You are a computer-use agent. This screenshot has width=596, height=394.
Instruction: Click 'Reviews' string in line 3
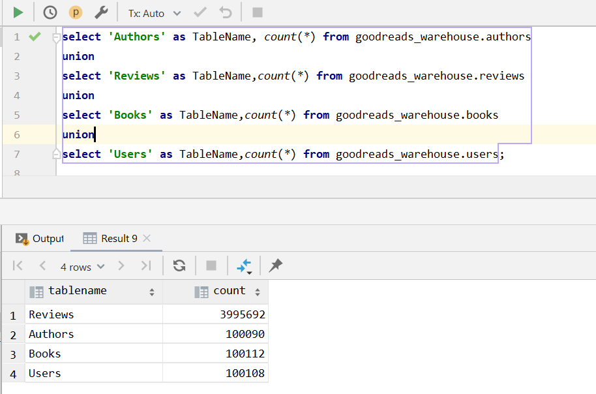pos(136,76)
